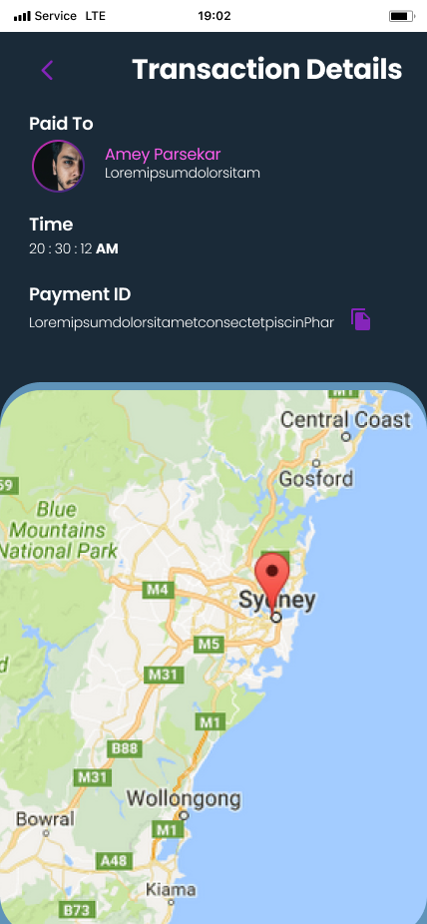Click the battery icon in status bar
The image size is (427, 924).
tap(402, 16)
